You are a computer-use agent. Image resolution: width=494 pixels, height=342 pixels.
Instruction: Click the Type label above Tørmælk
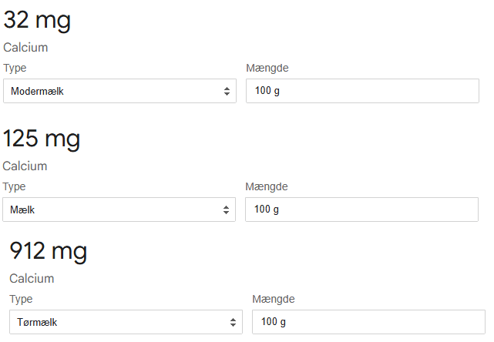point(21,300)
